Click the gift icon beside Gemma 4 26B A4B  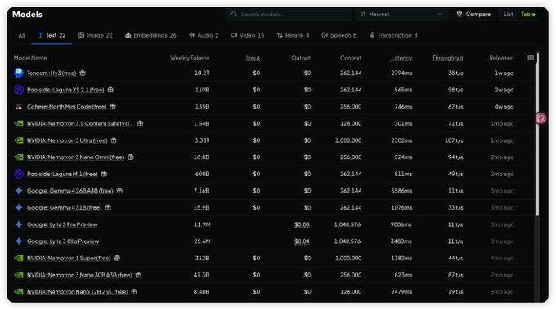(x=119, y=191)
